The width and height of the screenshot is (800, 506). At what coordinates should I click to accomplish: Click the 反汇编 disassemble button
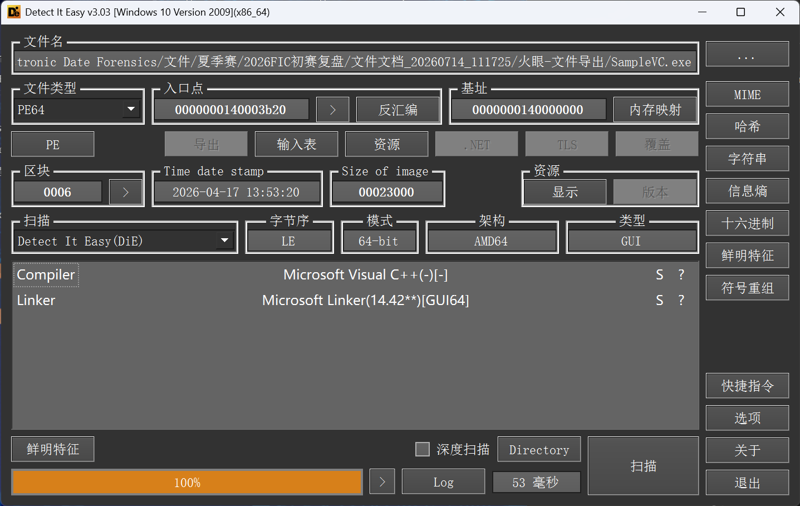click(397, 110)
